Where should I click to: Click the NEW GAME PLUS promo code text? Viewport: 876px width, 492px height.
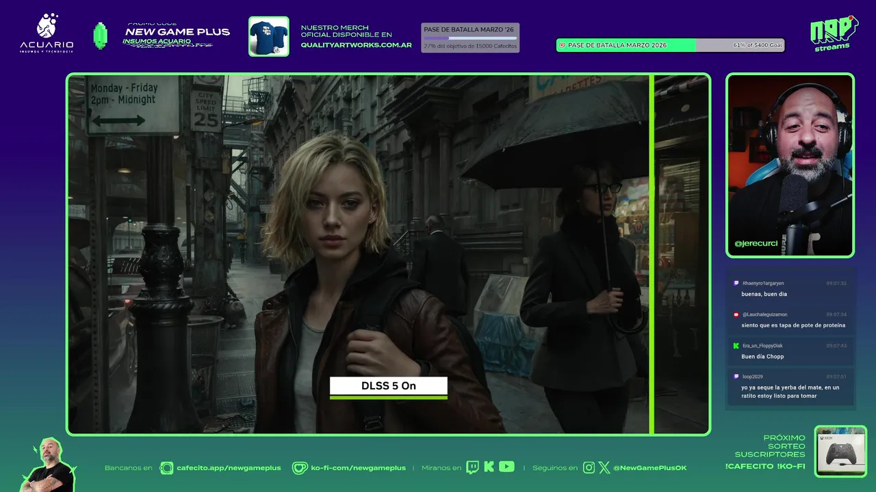177,32
